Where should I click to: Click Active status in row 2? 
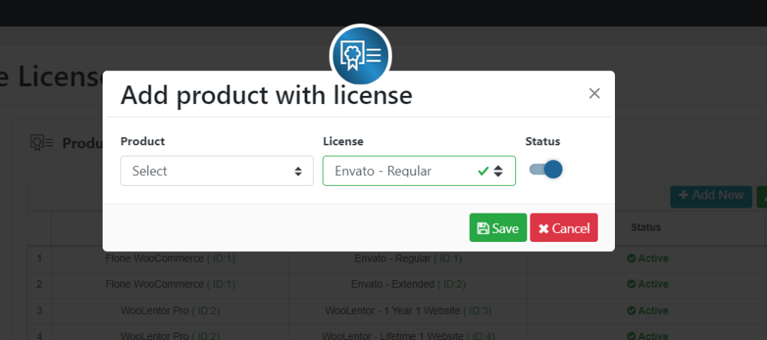tap(648, 285)
